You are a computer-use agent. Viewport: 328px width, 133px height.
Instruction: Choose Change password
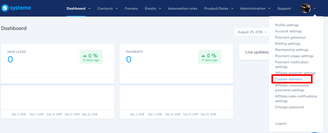pos(289,107)
